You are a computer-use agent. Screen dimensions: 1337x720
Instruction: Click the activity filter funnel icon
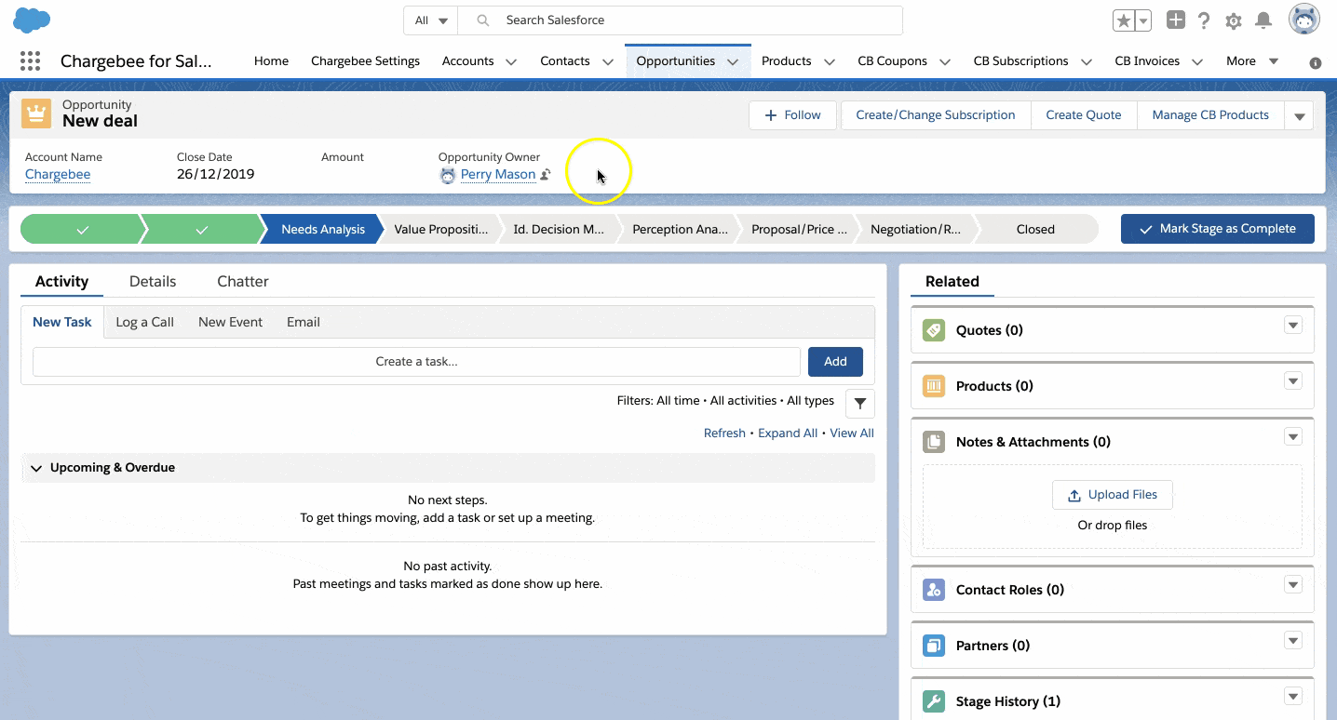(x=859, y=403)
